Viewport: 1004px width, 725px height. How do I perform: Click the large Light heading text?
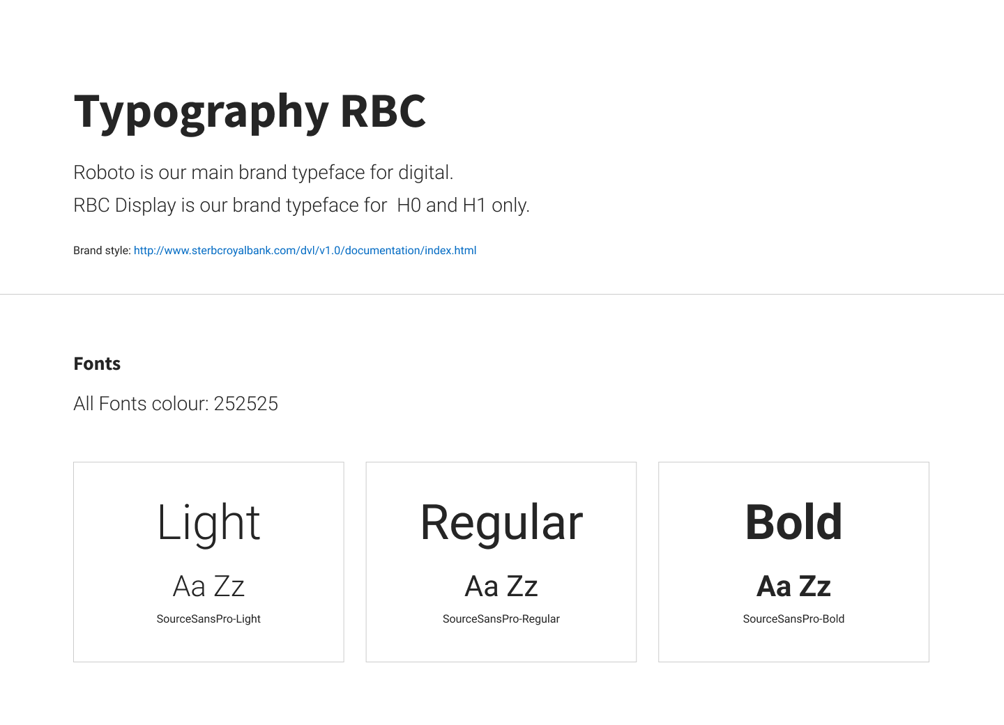pos(208,524)
